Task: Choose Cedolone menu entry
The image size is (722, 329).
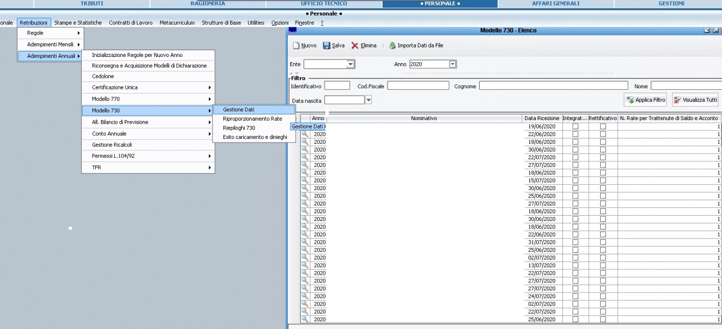Action: click(x=148, y=76)
